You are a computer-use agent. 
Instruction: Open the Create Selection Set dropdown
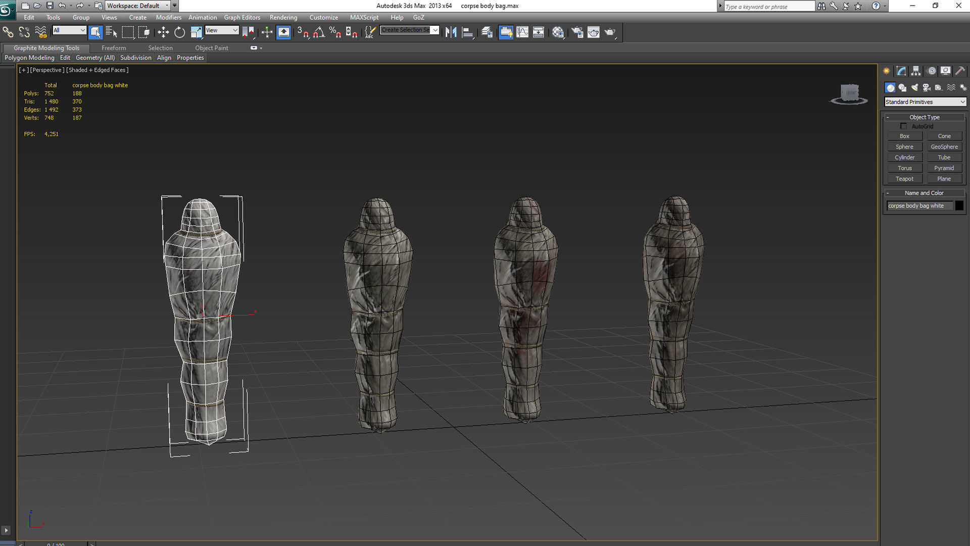point(409,30)
